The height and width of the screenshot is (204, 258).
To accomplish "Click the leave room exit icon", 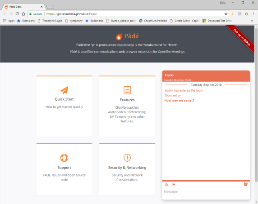I will (x=173, y=185).
